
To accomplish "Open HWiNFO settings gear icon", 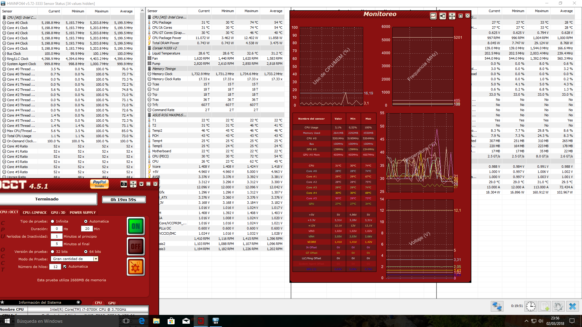I will pyautogui.click(x=558, y=306).
